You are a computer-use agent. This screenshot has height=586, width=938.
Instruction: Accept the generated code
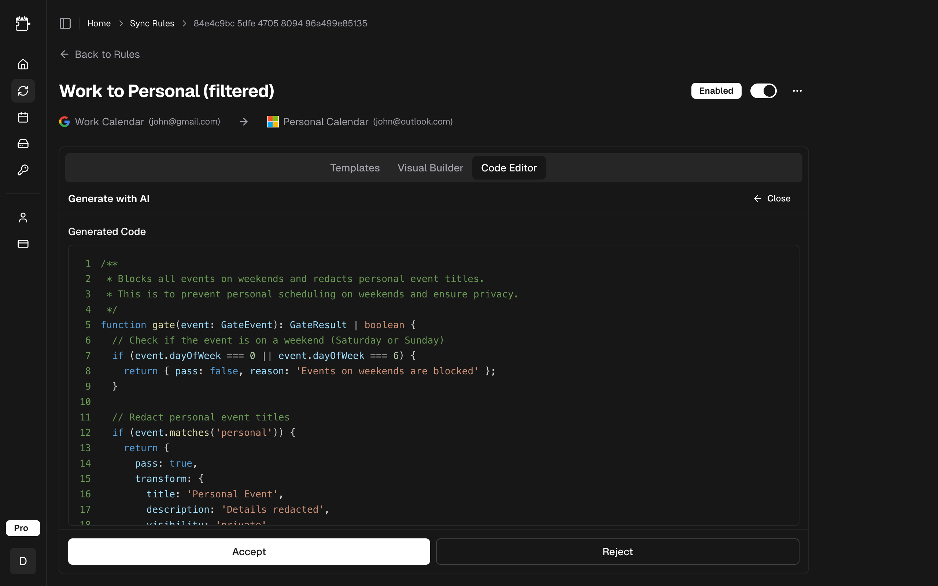(x=248, y=551)
